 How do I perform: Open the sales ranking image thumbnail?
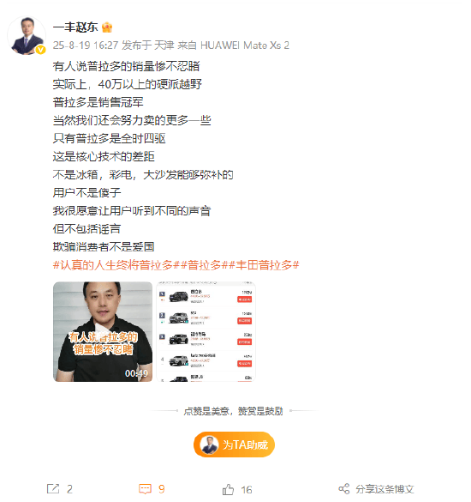point(206,331)
